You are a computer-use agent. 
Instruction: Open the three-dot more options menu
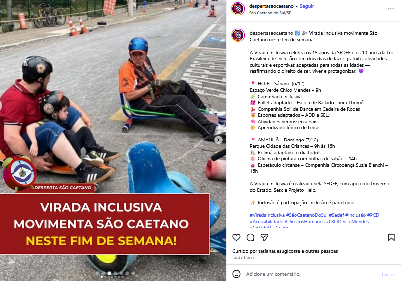(391, 9)
